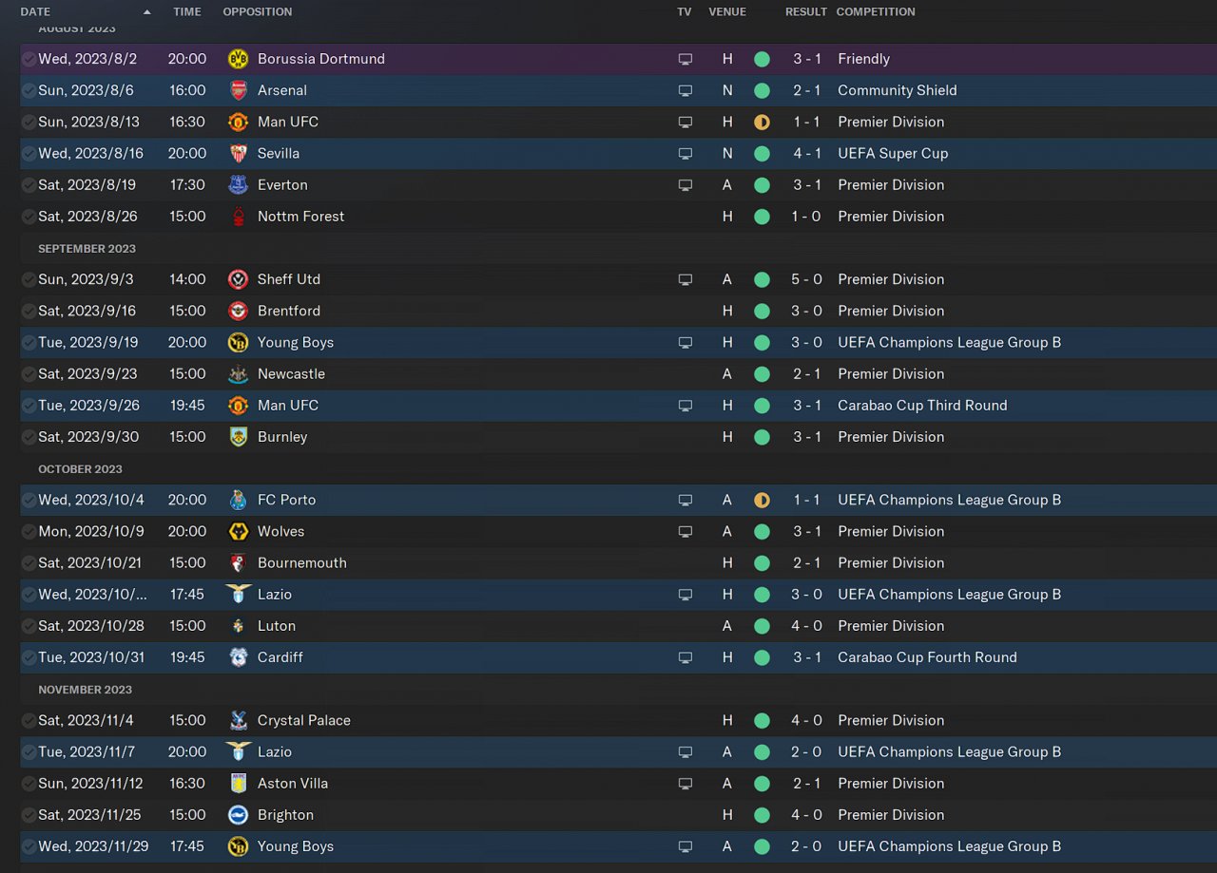Click the Brighton club badge
Screen dimensions: 1217x873
pos(238,815)
